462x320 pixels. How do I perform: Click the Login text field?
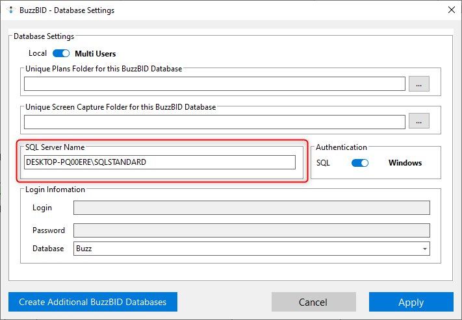251,208
